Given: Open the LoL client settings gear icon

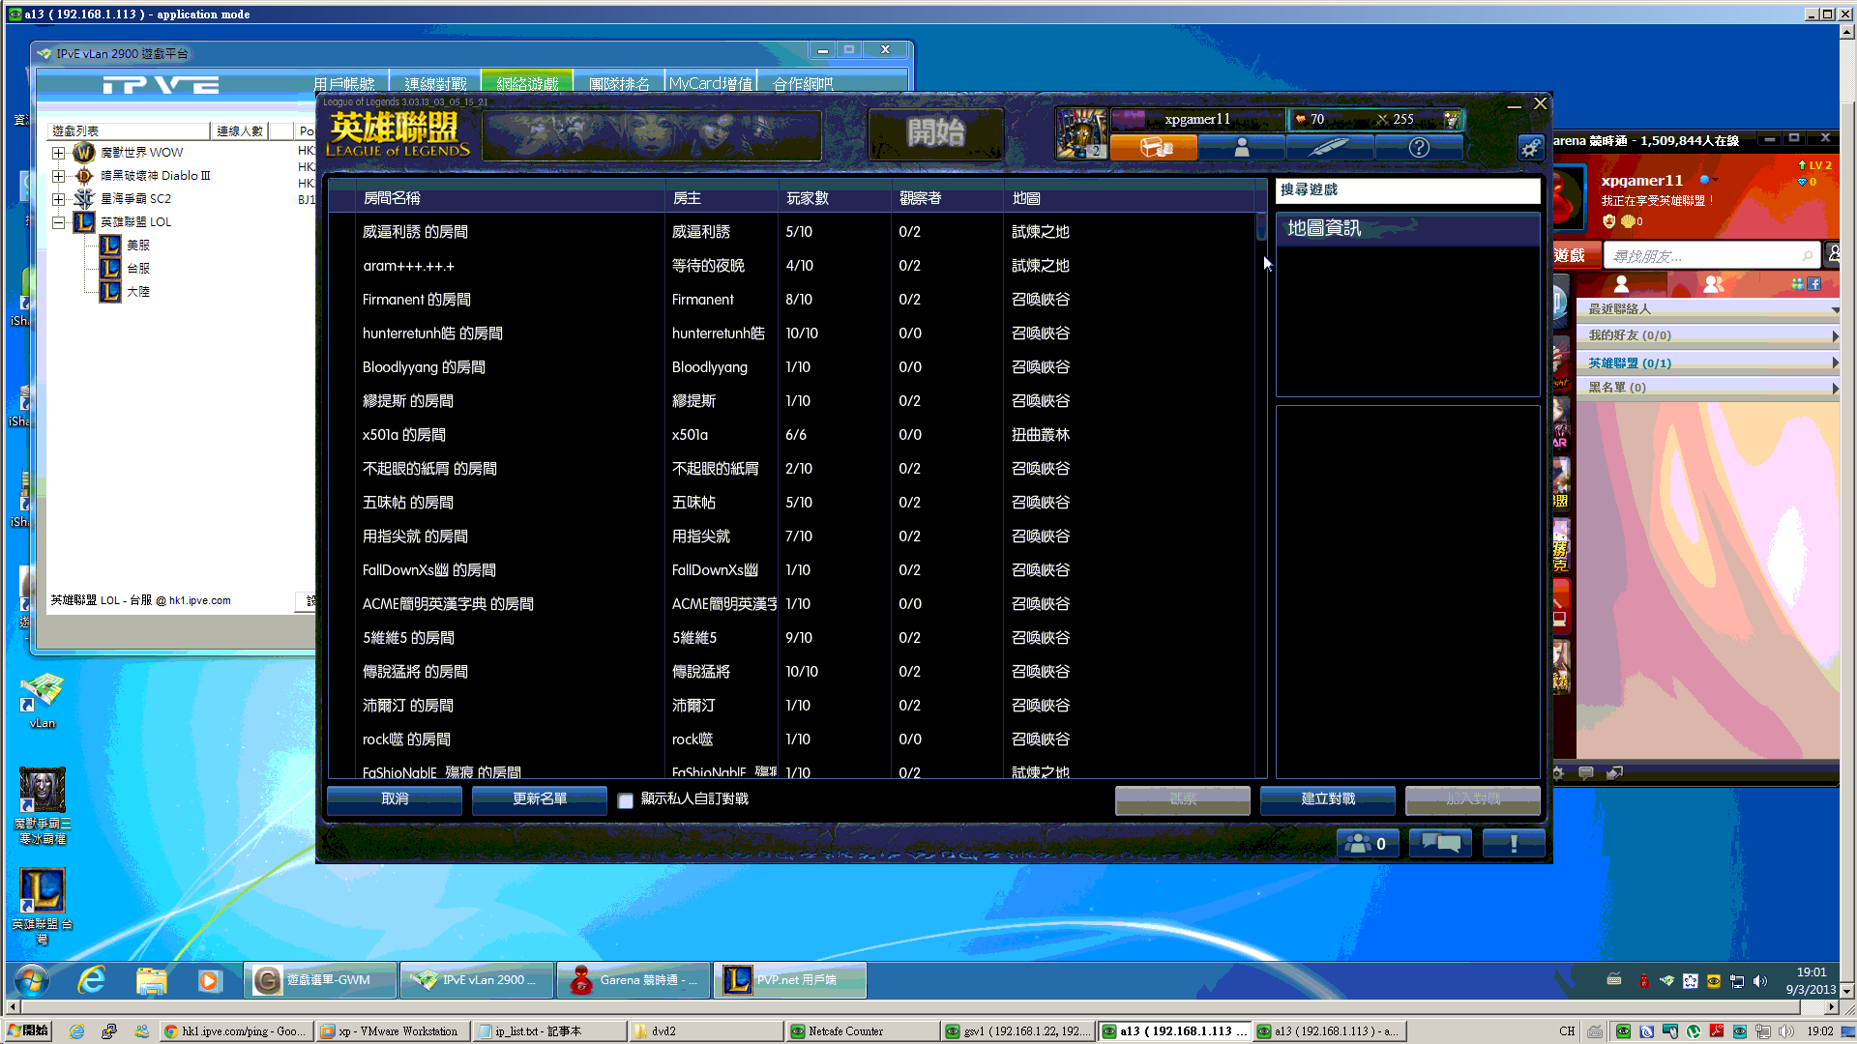Looking at the screenshot, I should [1530, 148].
